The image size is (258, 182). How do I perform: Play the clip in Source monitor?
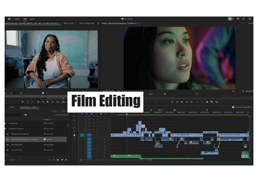(x=48, y=102)
